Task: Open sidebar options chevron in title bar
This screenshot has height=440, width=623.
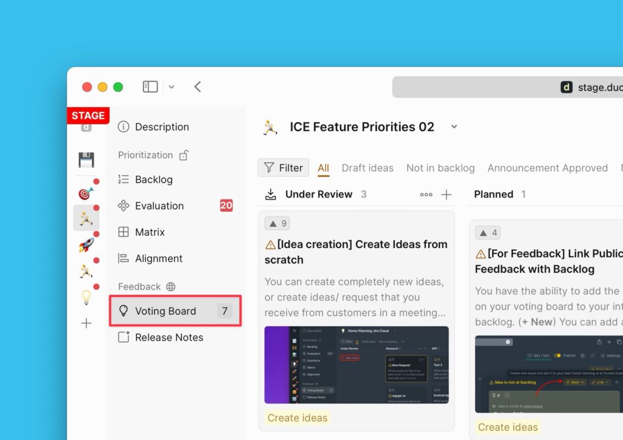Action: point(172,87)
